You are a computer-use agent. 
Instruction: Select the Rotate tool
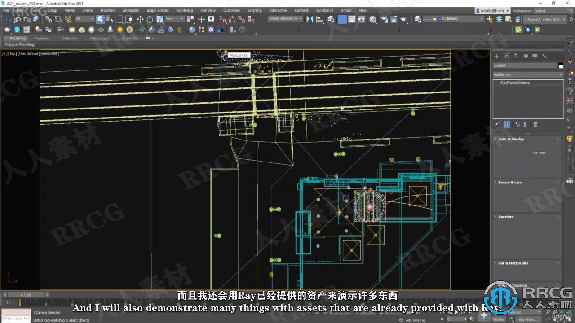tap(150, 19)
